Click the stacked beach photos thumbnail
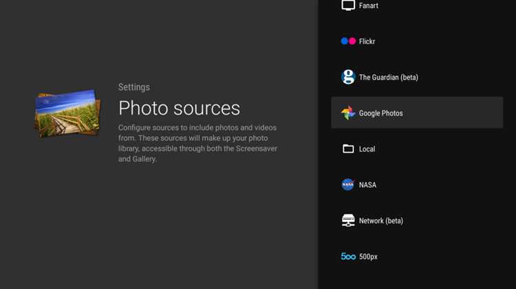The image size is (516, 289). pyautogui.click(x=67, y=113)
